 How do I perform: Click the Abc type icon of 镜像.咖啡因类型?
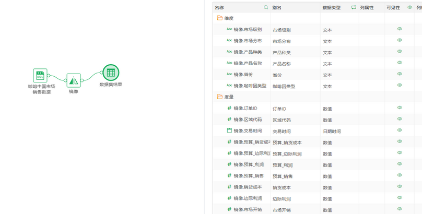(229, 86)
